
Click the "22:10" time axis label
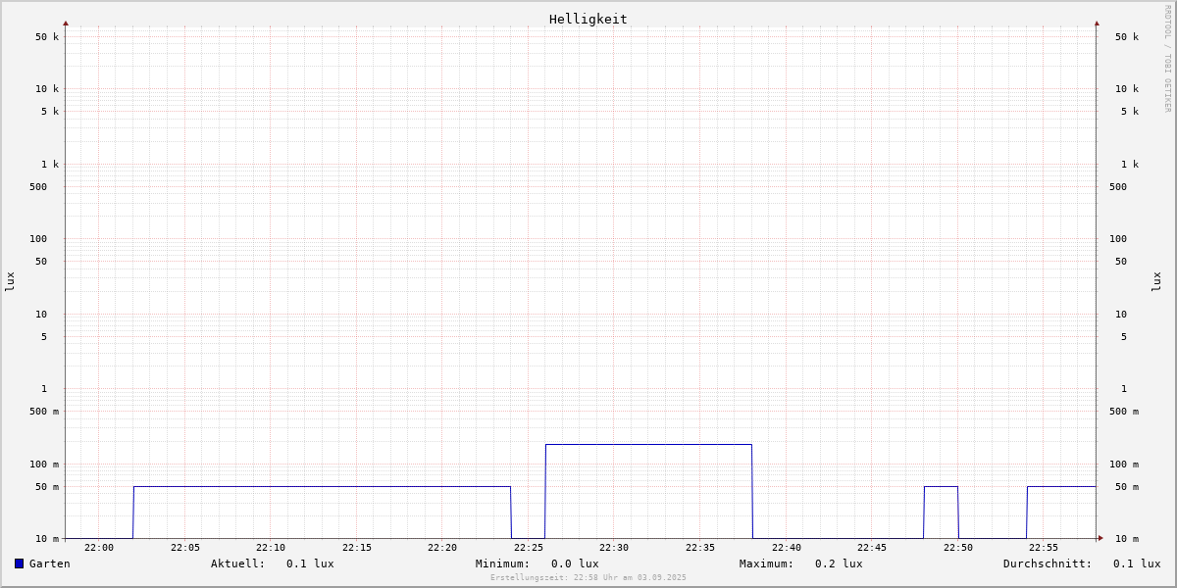pyautogui.click(x=271, y=548)
